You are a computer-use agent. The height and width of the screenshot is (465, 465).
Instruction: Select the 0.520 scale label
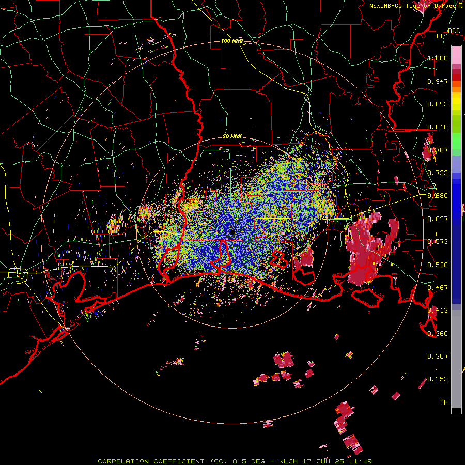tap(438, 265)
